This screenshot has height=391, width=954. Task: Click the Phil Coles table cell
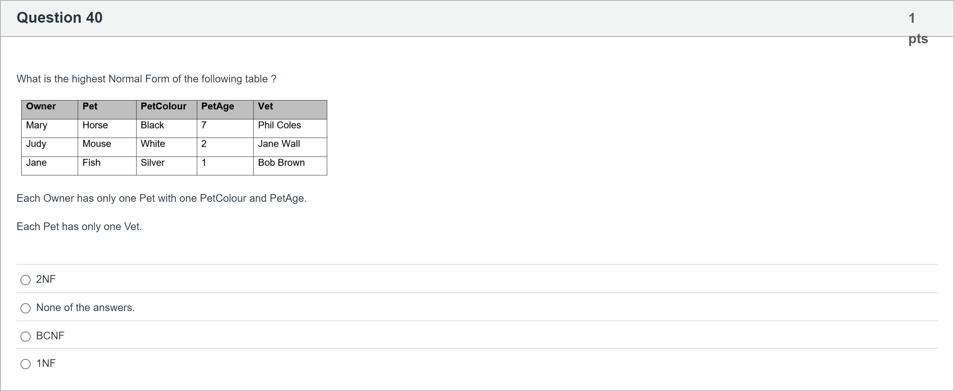[x=279, y=125]
